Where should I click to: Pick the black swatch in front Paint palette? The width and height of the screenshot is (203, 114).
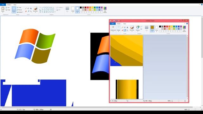point(160,27)
